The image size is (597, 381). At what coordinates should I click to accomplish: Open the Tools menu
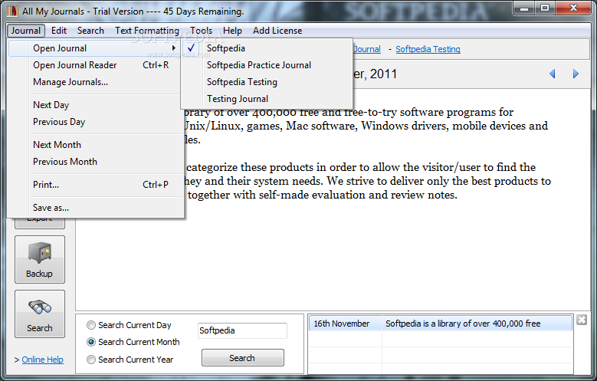[x=201, y=31]
